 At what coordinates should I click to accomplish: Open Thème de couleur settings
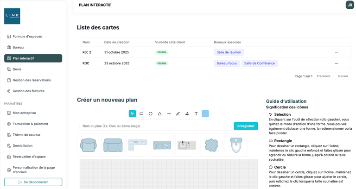tap(33, 134)
